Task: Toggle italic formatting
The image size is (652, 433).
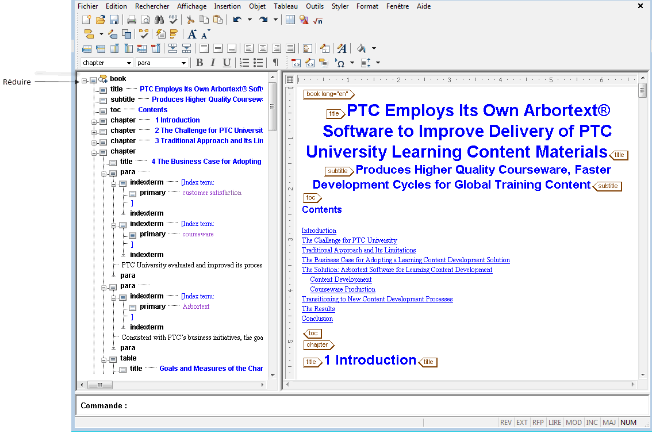Action: [213, 63]
